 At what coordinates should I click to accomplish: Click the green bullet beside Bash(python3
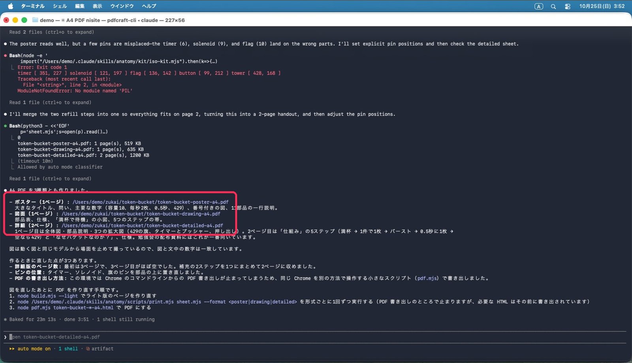click(x=5, y=126)
